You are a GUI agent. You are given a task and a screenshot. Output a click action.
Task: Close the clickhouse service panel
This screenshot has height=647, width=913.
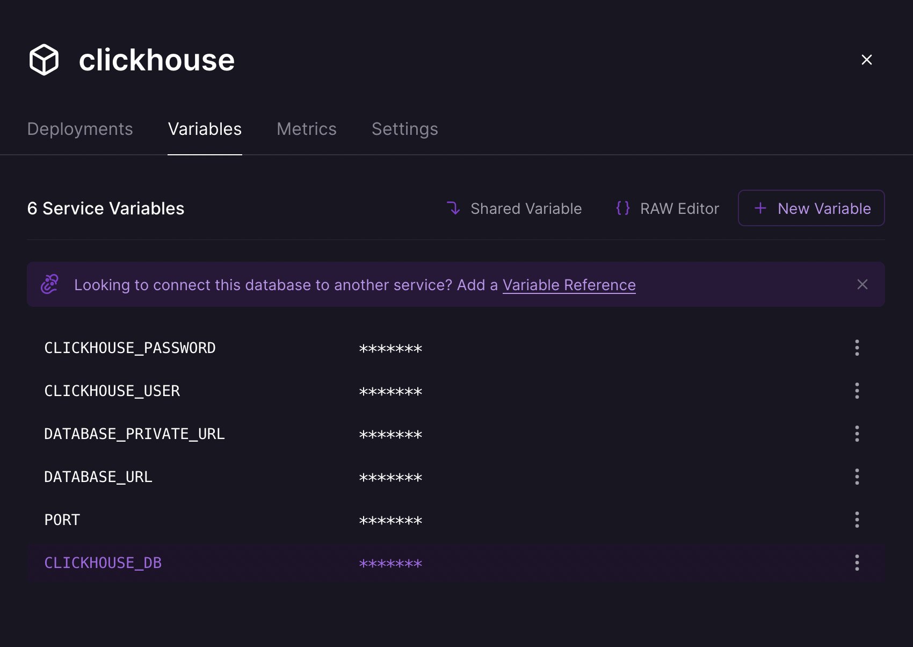pyautogui.click(x=866, y=60)
